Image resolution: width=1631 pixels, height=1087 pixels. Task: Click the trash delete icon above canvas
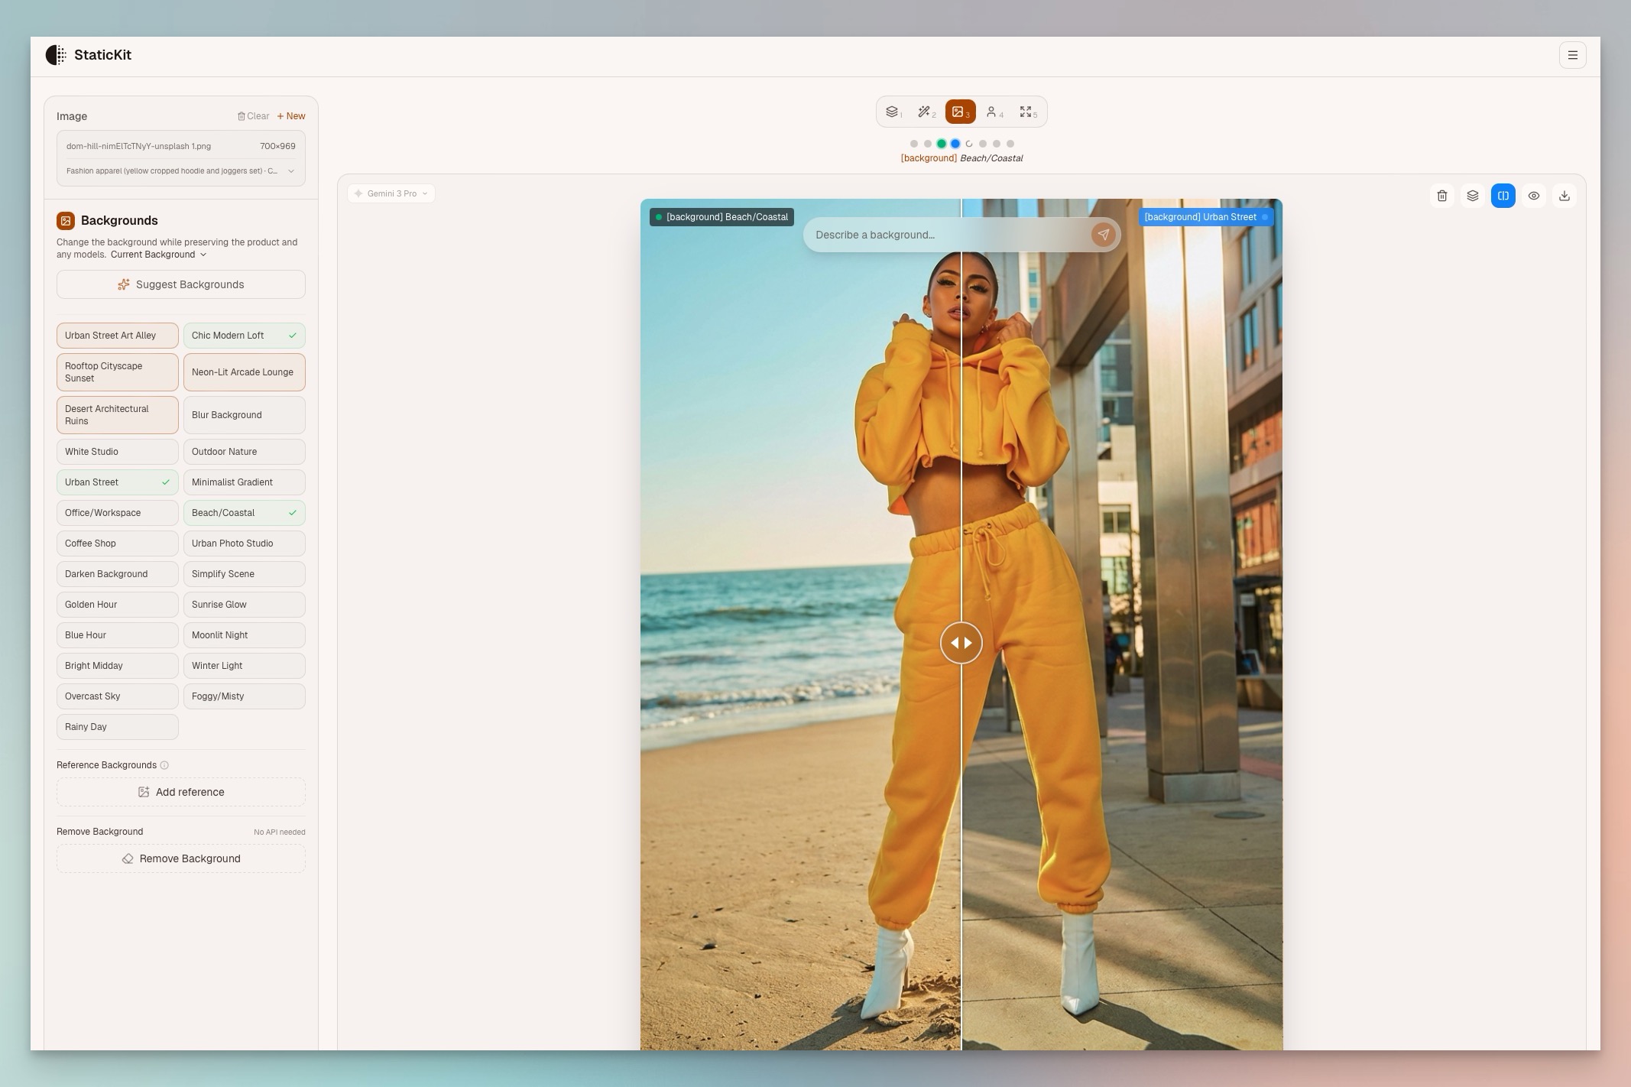click(x=1441, y=196)
